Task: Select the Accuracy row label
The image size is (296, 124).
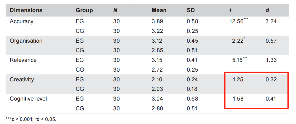Action: pyautogui.click(x=21, y=22)
